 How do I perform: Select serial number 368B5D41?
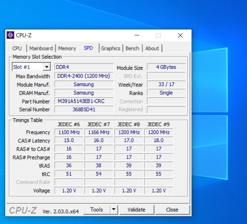click(x=84, y=110)
